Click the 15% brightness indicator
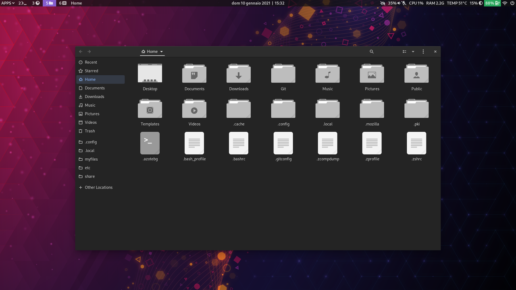The height and width of the screenshot is (290, 516). pos(476,3)
